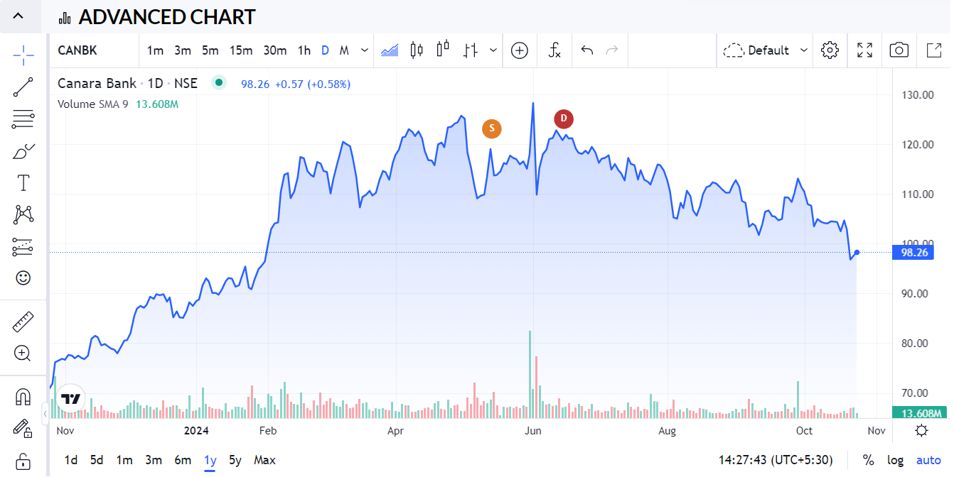The height and width of the screenshot is (477, 954).
Task: Open the Default layout dropdown
Action: coord(766,50)
